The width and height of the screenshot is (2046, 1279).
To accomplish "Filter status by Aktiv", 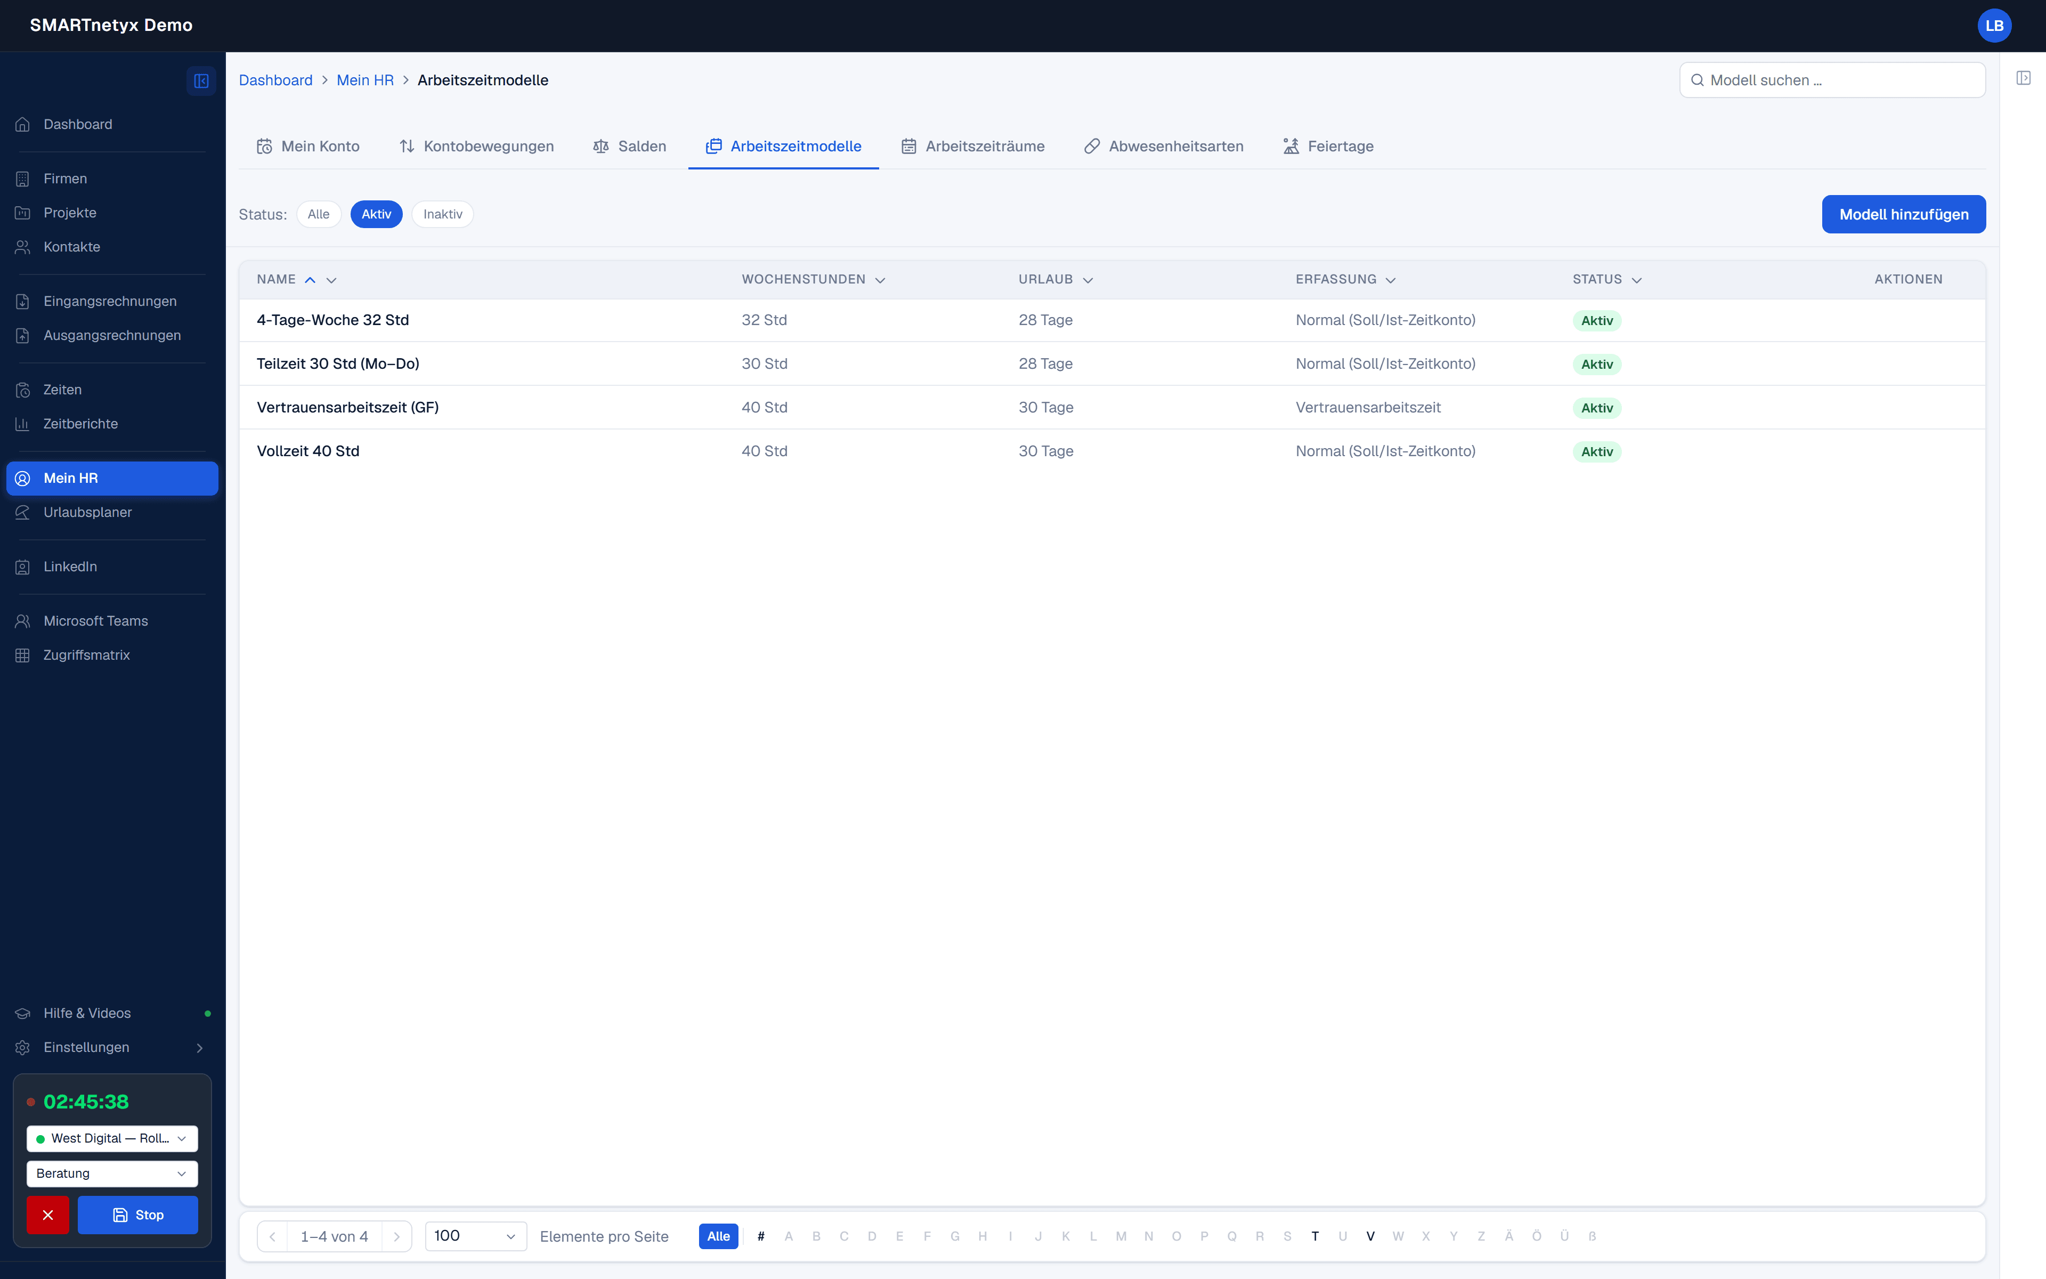I will coord(376,214).
